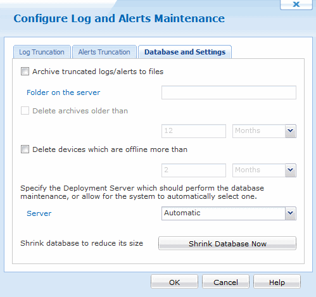
Task: Open the Server Automatic dropdown
Action: tap(291, 213)
